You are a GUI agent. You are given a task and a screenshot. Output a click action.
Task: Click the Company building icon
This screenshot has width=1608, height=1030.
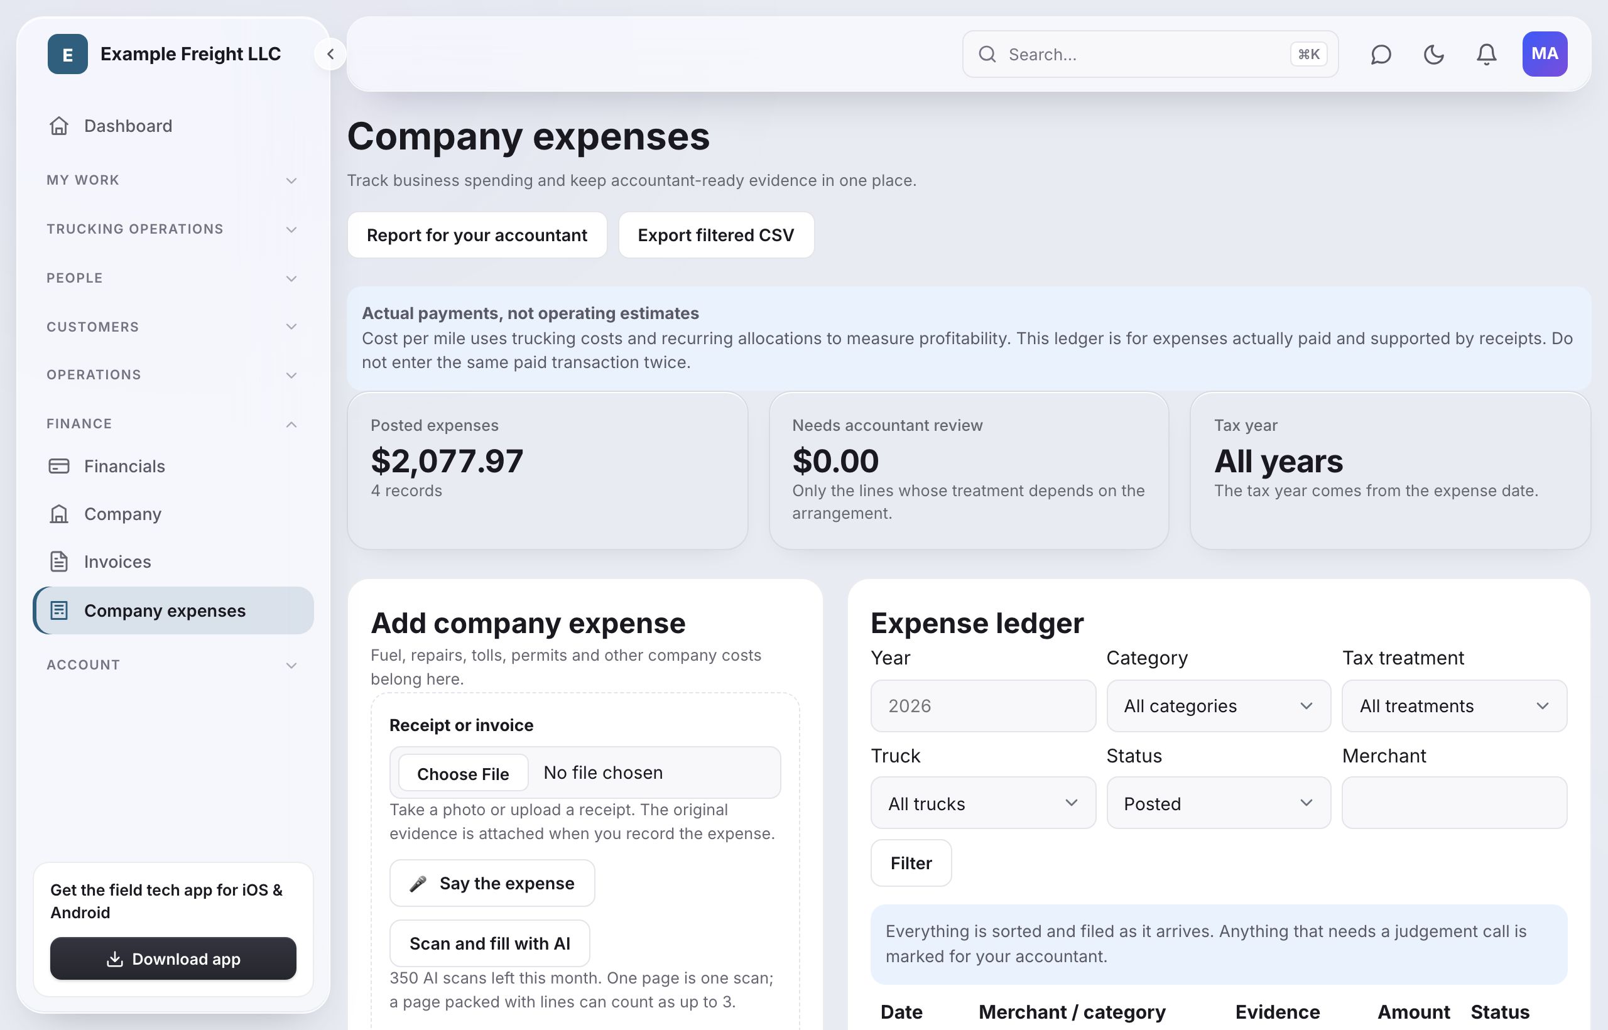coord(59,514)
